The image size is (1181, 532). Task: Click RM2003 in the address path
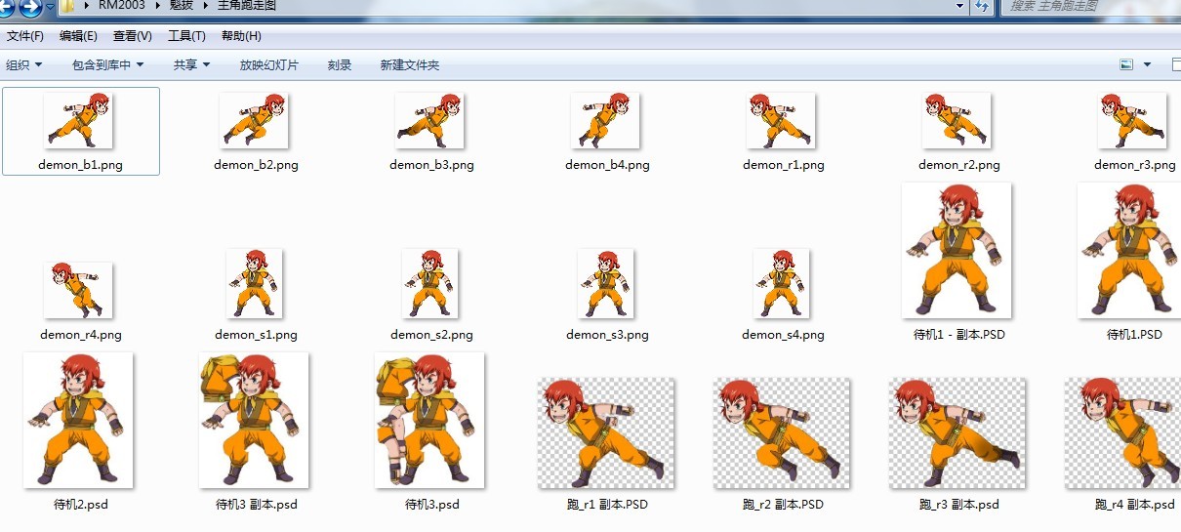[122, 6]
